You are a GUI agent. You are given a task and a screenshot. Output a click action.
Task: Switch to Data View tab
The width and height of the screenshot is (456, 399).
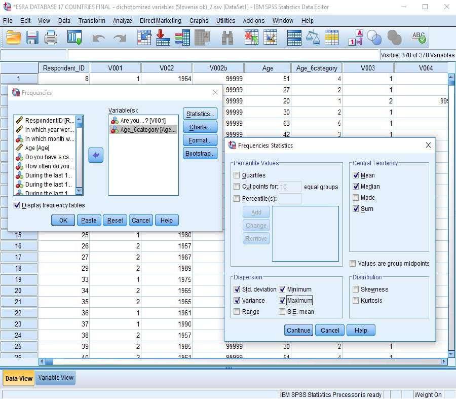click(19, 378)
